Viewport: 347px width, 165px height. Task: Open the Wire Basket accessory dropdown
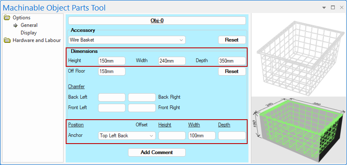(x=127, y=40)
